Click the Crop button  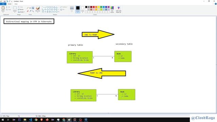tap(20, 7)
